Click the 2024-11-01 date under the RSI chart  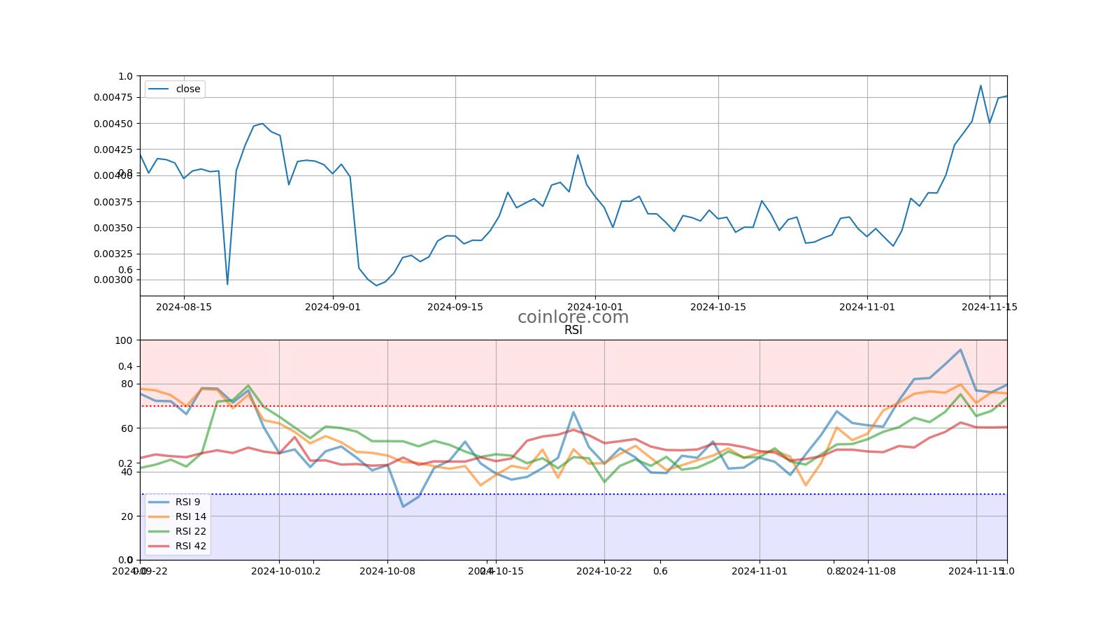(760, 571)
